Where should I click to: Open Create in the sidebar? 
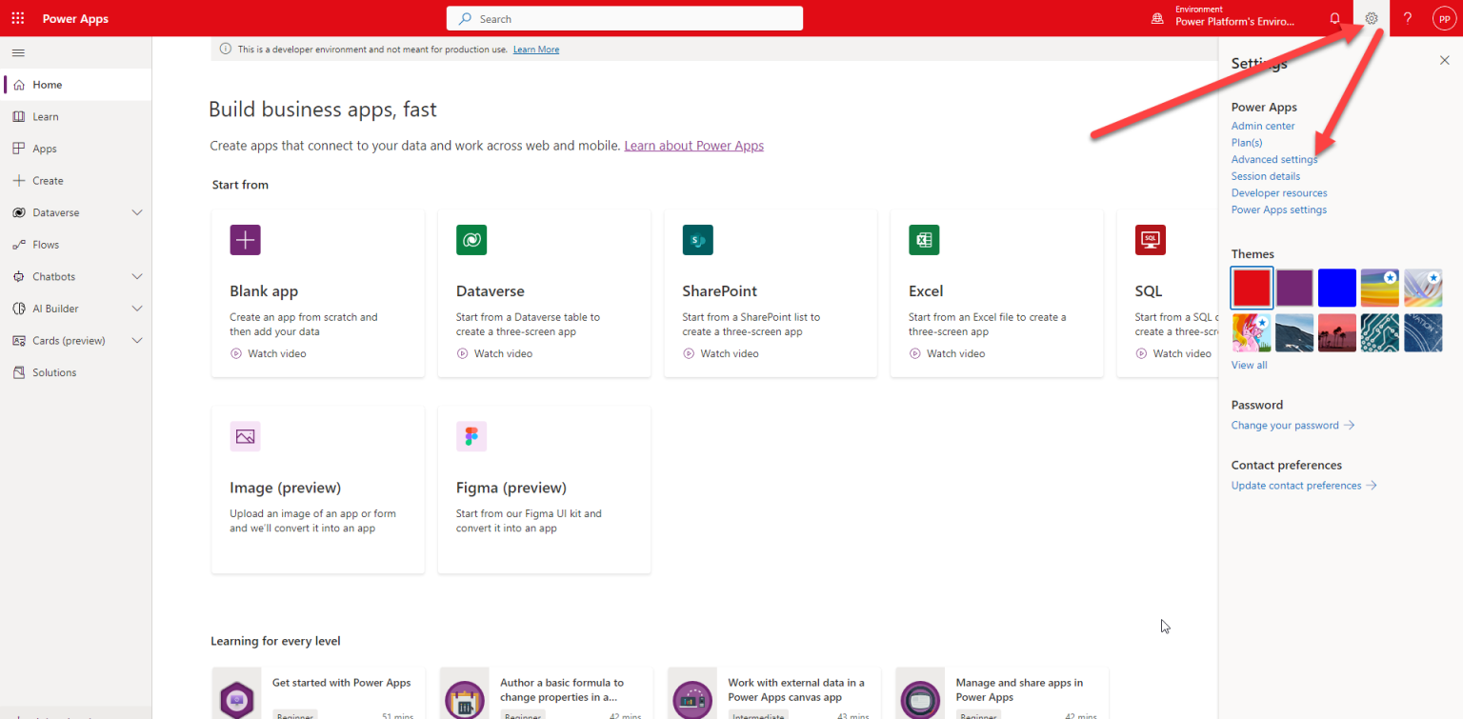76,181
